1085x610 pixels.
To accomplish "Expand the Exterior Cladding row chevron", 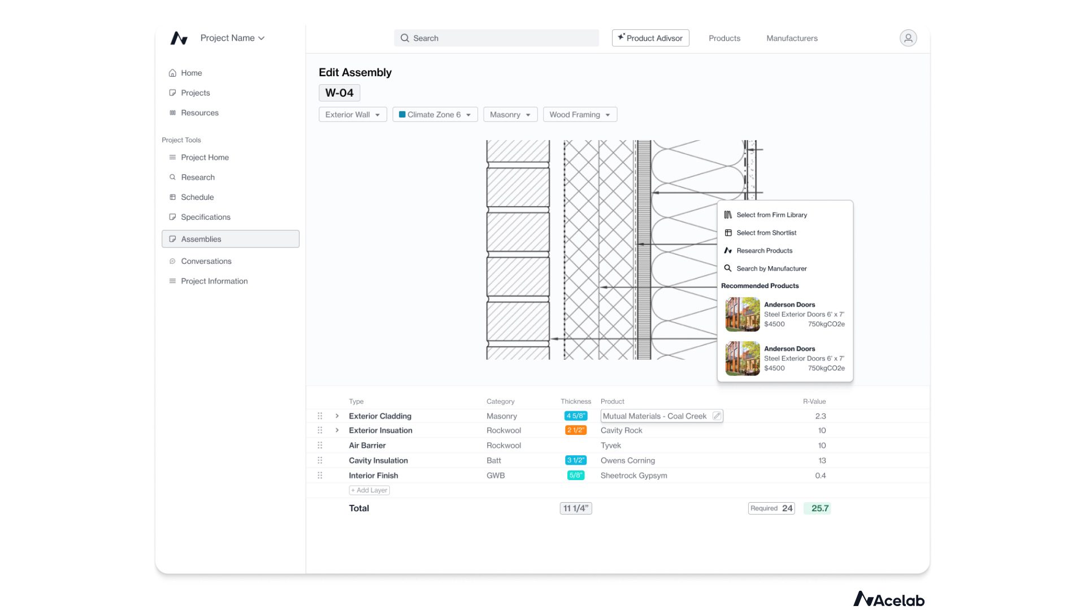I will click(337, 416).
